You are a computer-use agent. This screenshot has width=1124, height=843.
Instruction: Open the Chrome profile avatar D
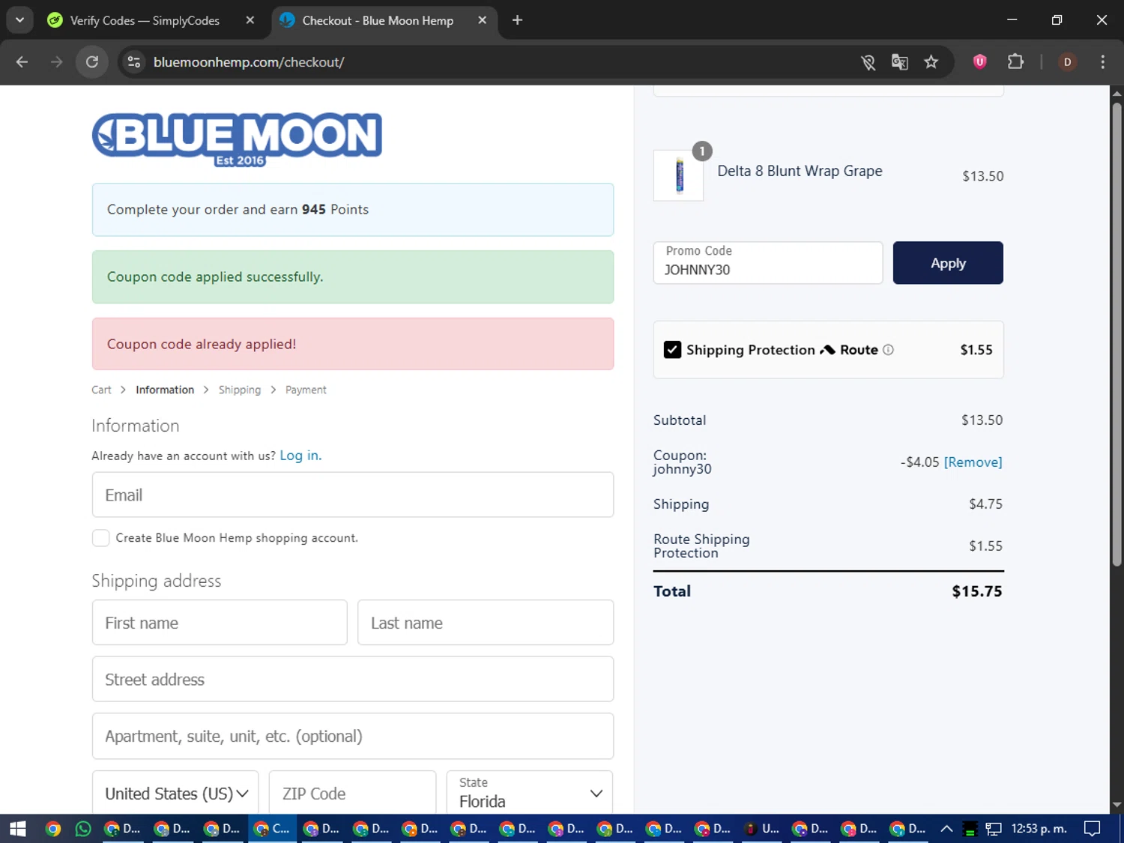point(1067,62)
